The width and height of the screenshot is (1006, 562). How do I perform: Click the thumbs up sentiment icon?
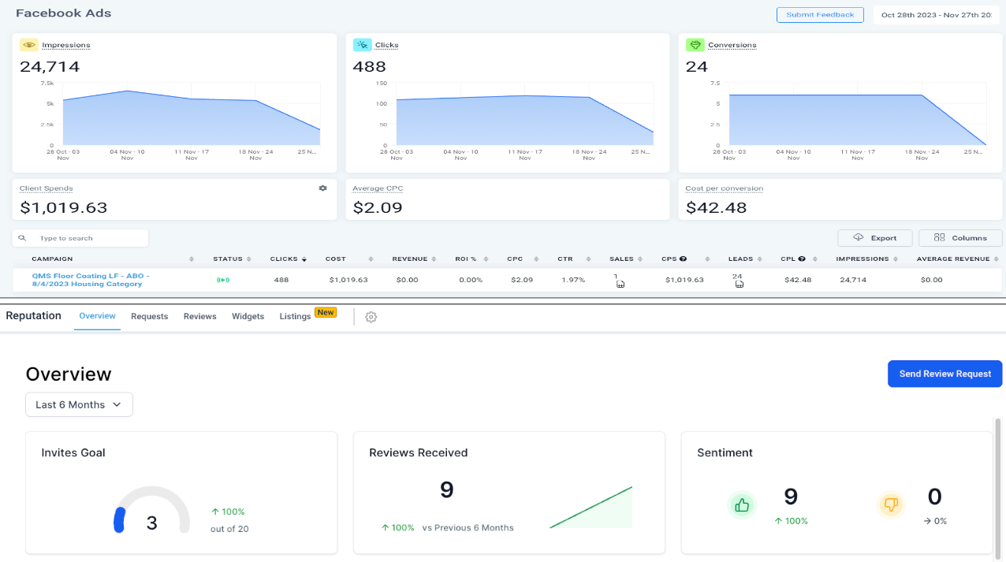[x=742, y=504]
